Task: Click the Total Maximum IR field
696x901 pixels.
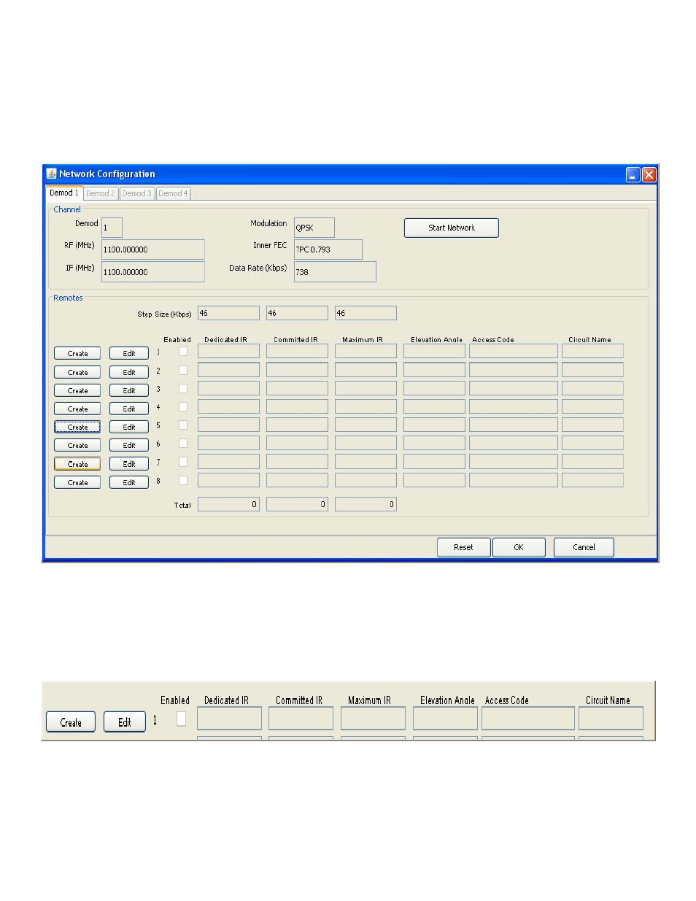Action: [x=366, y=504]
